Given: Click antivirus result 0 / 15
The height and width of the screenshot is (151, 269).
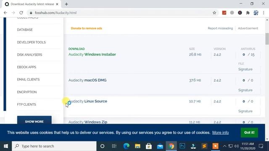Looking at the screenshot, I should point(248,55).
